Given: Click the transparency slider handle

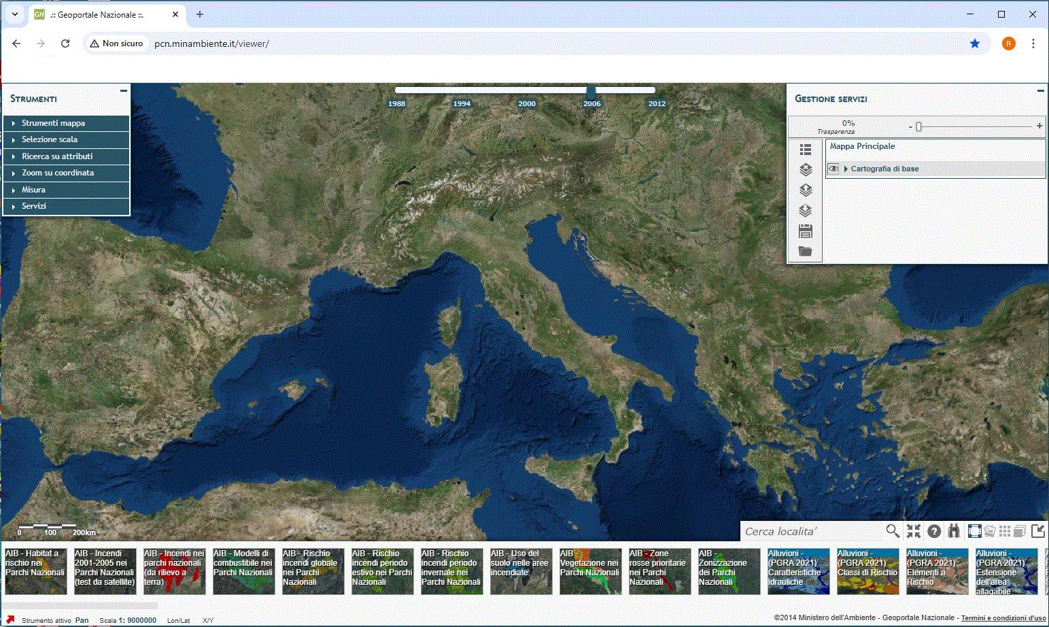Looking at the screenshot, I should point(918,126).
